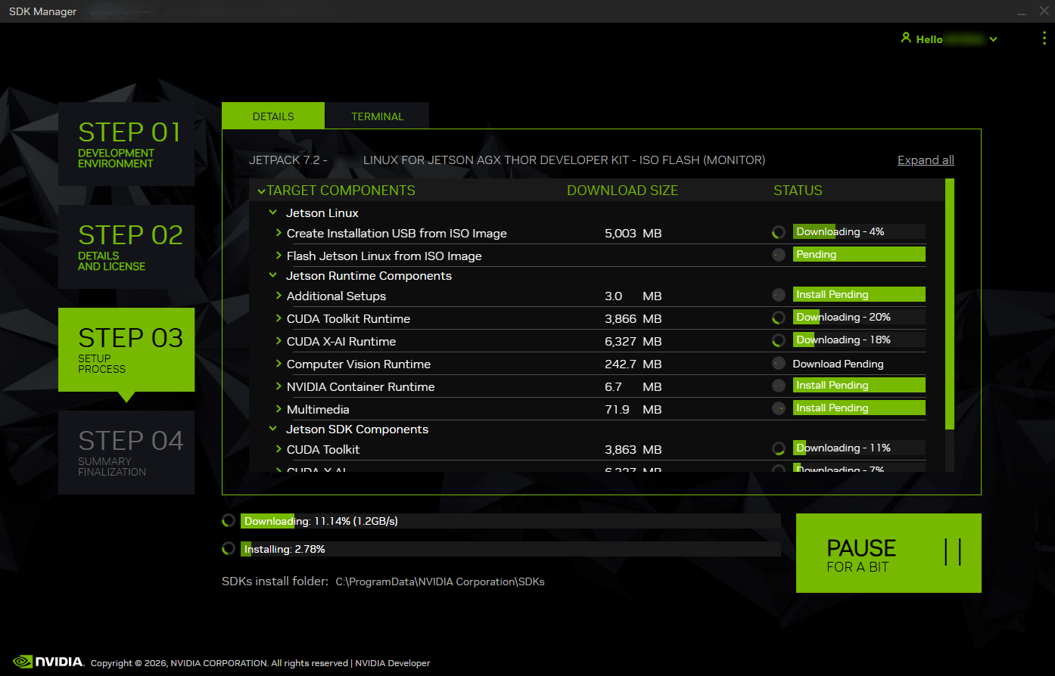Expand the Computer Vision Runtime row

[x=279, y=364]
